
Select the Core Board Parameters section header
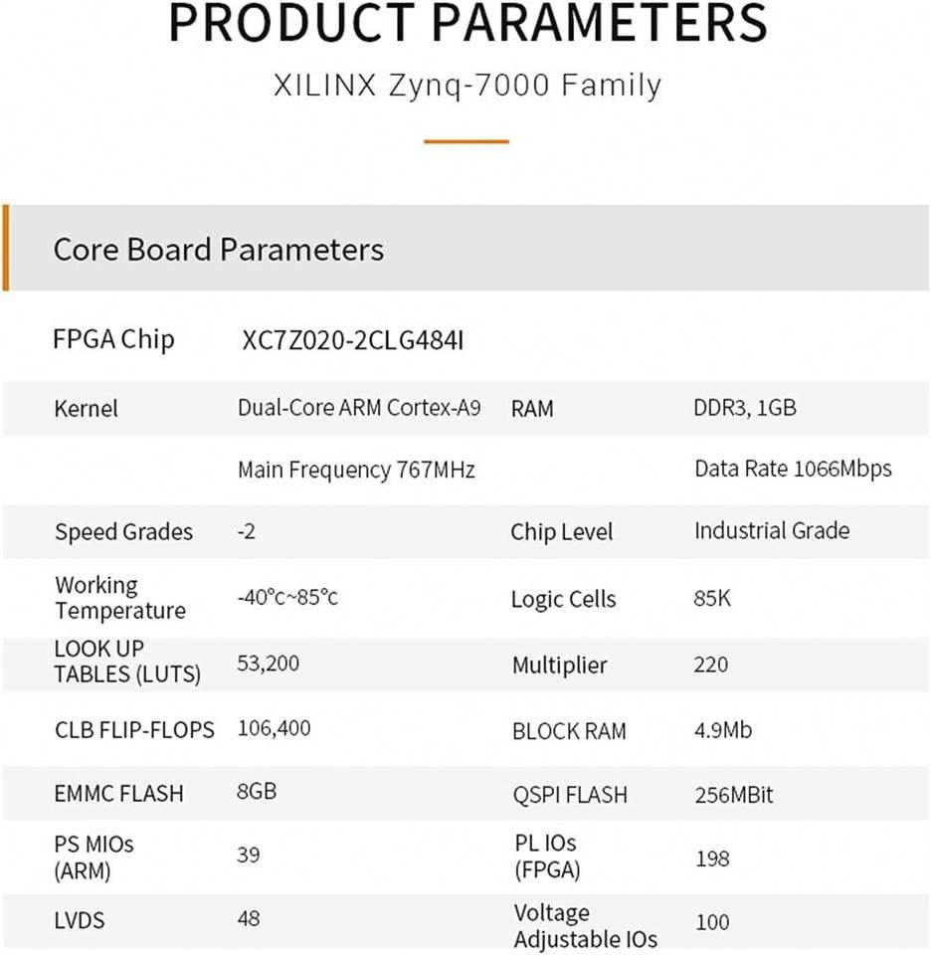point(465,249)
